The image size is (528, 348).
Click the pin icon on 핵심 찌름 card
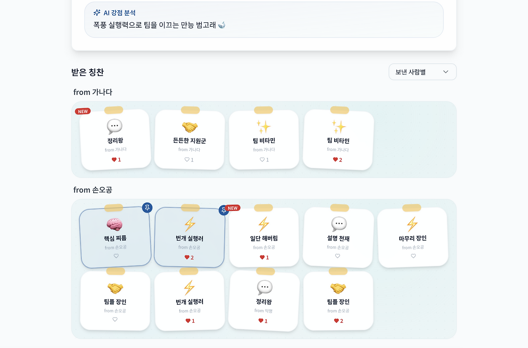147,208
